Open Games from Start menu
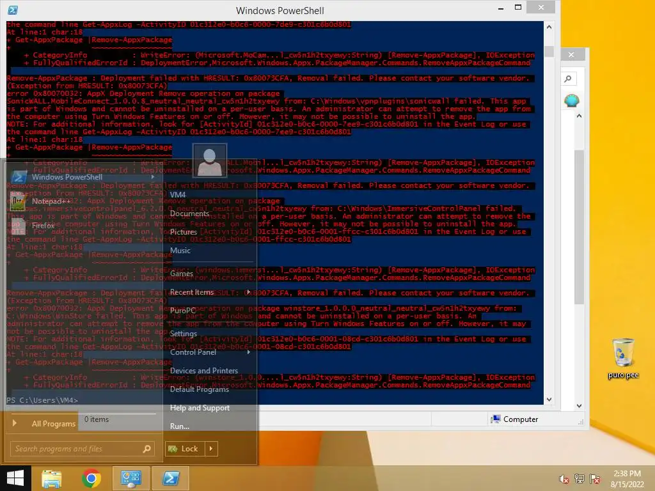 (x=181, y=274)
